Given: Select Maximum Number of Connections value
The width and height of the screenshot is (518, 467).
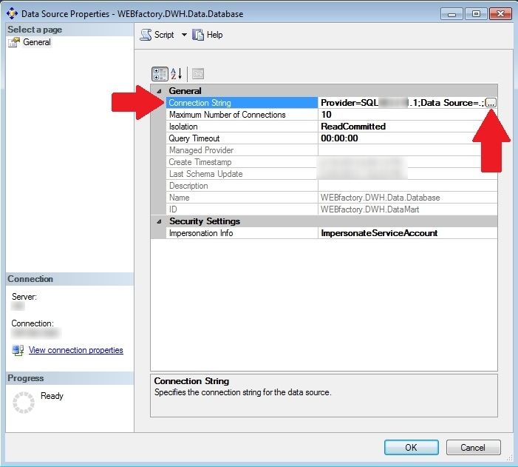Looking at the screenshot, I should [x=406, y=115].
